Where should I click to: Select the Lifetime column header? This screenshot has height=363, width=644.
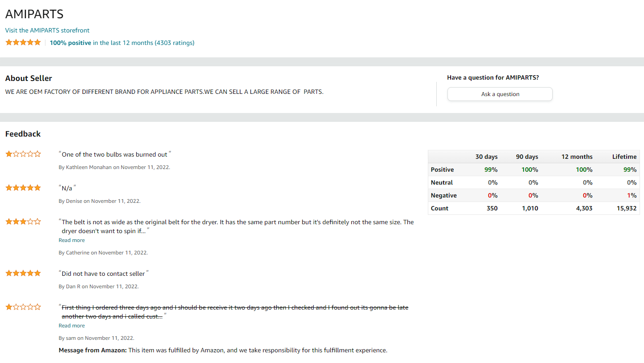pos(624,157)
